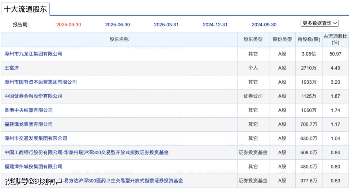This screenshot has width=351, height=189.
Task: Click 福建漳州城投集团有限公司 link
Action: click(x=33, y=167)
